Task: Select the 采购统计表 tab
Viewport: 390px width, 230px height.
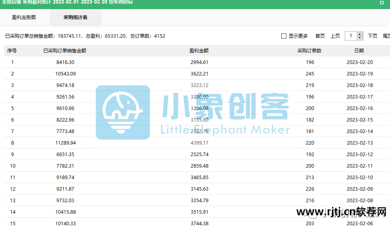Action: (x=75, y=17)
